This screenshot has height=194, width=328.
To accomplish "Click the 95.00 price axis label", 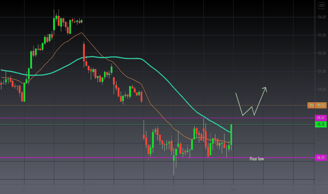I will coord(322,179).
